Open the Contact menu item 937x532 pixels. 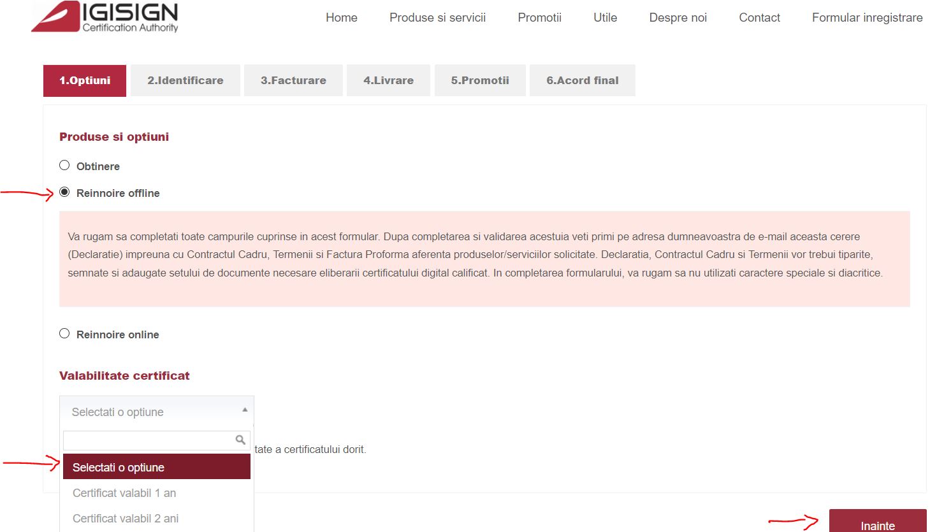760,18
